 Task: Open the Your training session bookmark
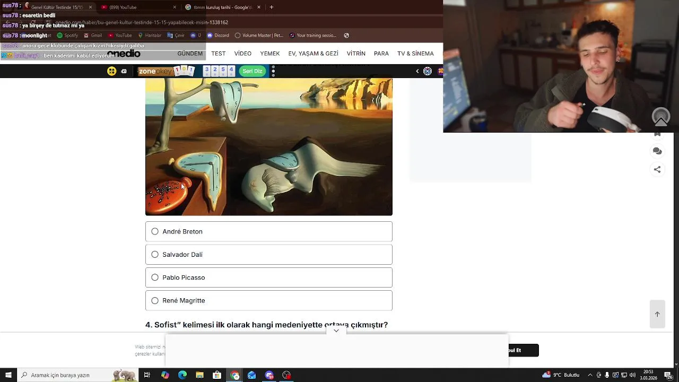click(x=313, y=36)
